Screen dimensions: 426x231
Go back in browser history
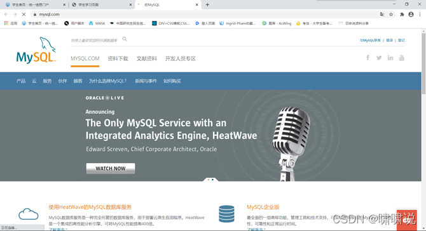[x=6, y=15]
